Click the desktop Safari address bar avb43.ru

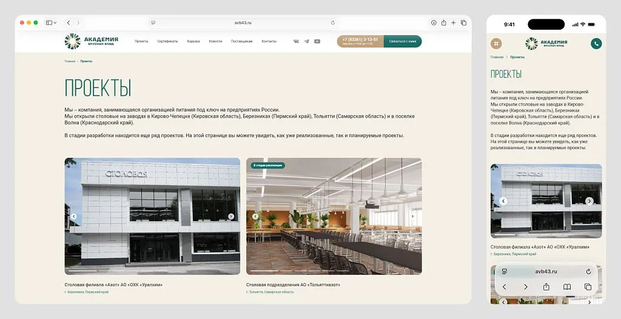243,22
